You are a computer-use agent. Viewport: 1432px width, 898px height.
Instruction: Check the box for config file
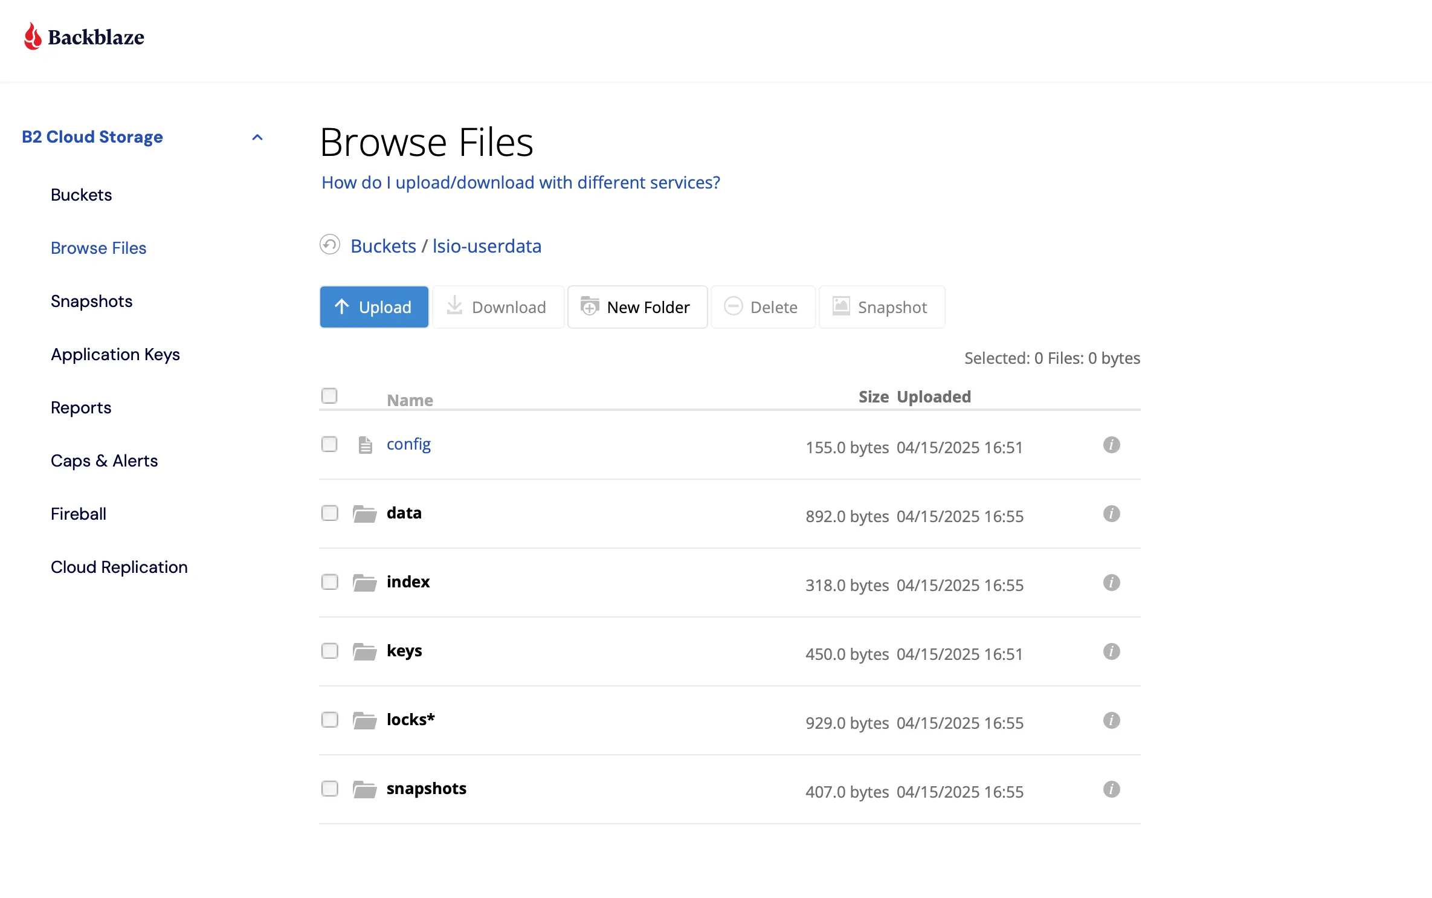[329, 444]
